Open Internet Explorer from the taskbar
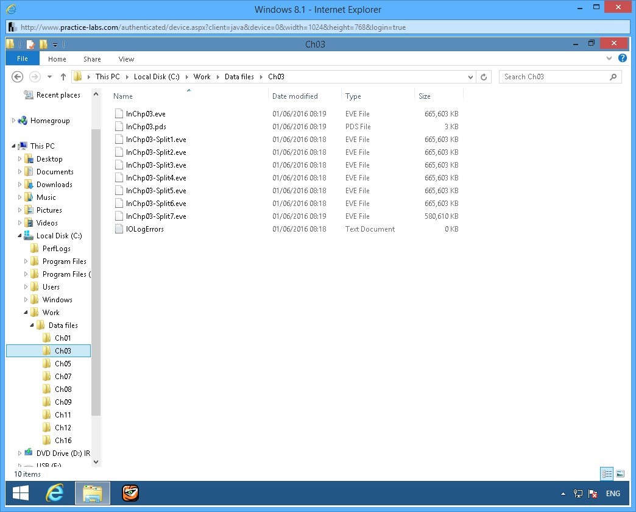The image size is (636, 512). click(55, 492)
